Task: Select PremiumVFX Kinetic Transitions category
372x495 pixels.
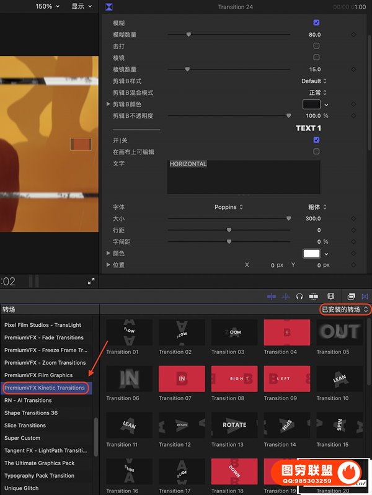Action: [45, 388]
